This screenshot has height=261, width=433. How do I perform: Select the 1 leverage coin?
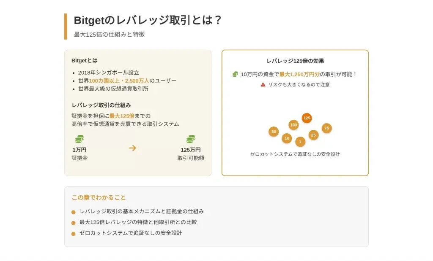300,142
